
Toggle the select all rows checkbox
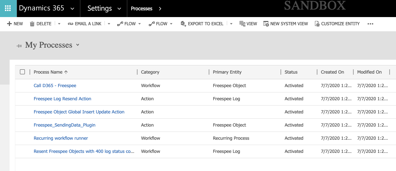pyautogui.click(x=22, y=72)
